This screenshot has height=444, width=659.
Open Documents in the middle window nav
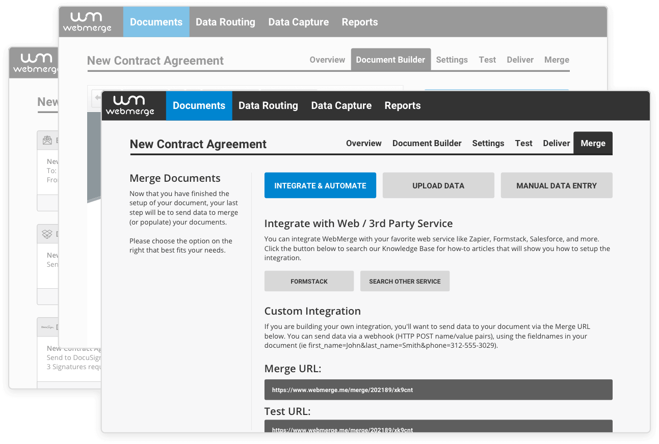(156, 22)
